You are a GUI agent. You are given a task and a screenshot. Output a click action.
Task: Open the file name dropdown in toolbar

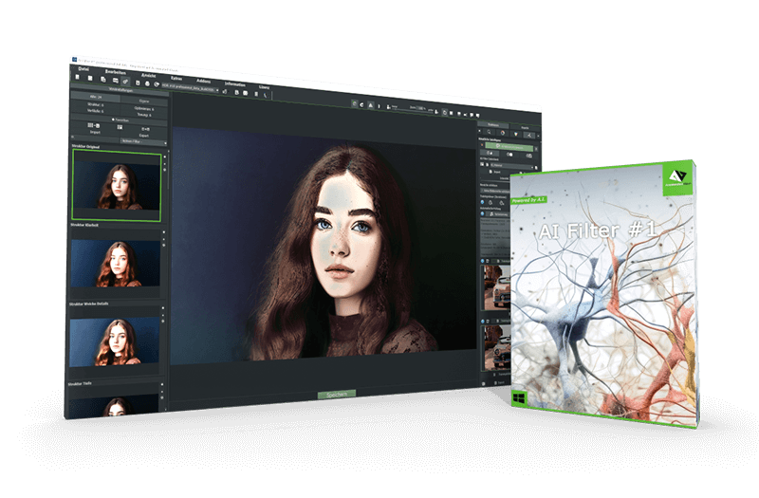196,91
